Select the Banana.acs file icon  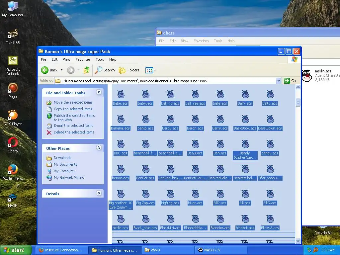121,120
